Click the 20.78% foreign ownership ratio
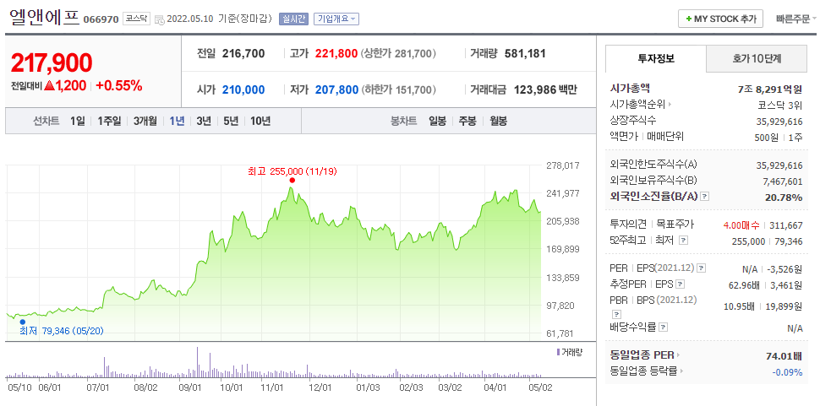The image size is (820, 406). [785, 197]
